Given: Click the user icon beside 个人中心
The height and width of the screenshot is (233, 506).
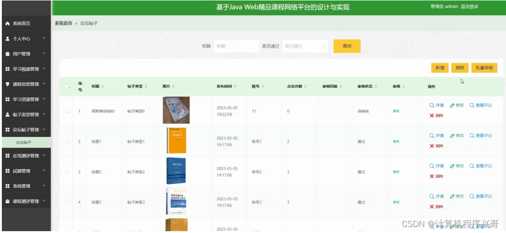Looking at the screenshot, I should click(x=8, y=39).
